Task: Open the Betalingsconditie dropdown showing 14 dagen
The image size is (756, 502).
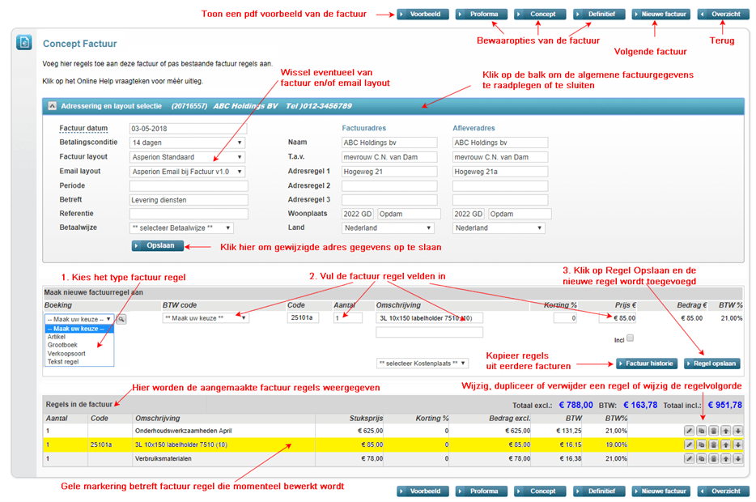Action: (x=187, y=143)
